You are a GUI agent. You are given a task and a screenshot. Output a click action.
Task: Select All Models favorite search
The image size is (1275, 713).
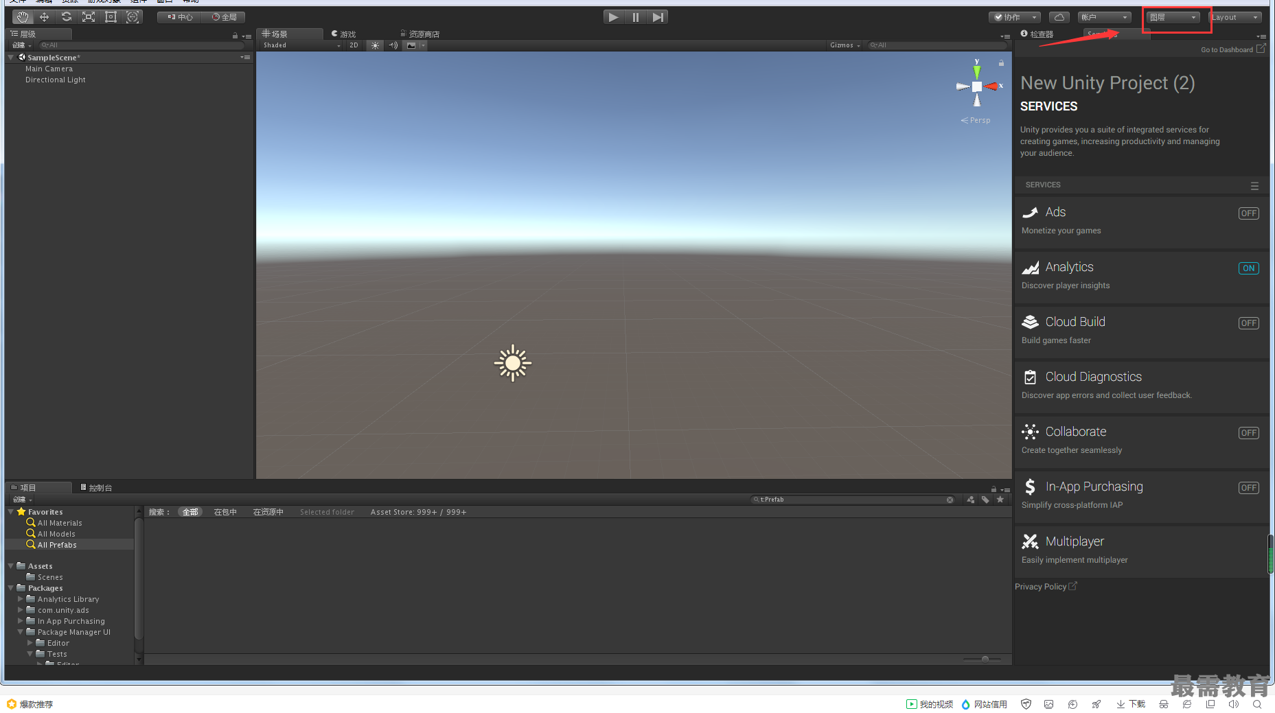coord(56,534)
